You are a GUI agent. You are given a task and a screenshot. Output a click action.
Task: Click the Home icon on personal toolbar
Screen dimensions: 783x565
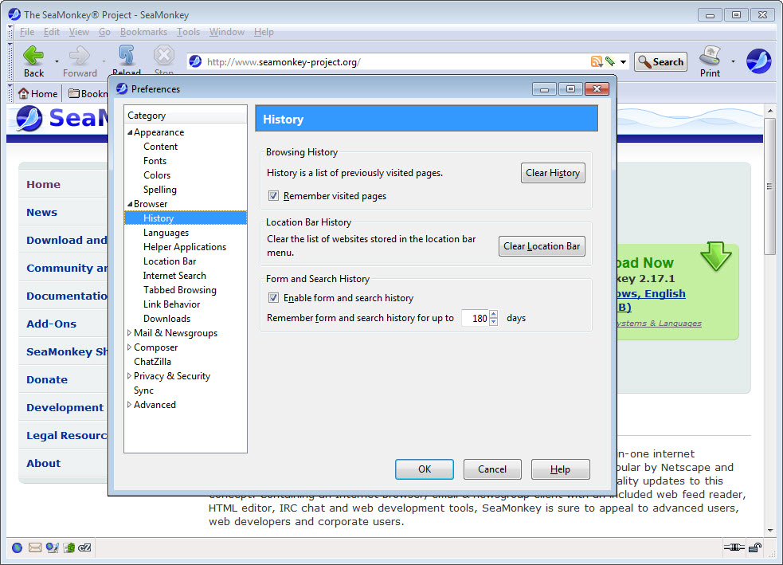23,93
